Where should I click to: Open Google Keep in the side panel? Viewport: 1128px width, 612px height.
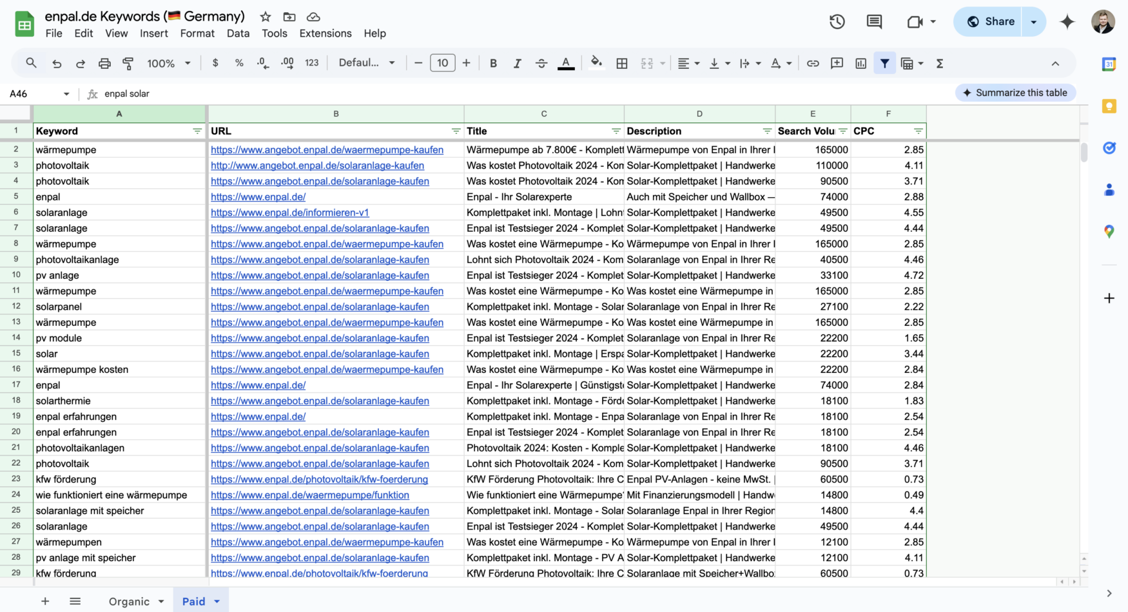(x=1110, y=106)
